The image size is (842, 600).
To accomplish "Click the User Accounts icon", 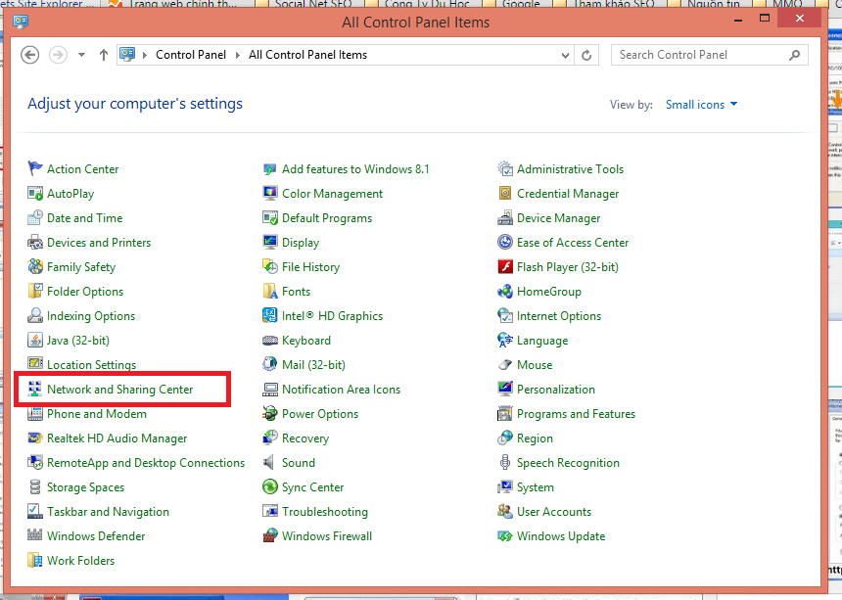I will [x=505, y=512].
